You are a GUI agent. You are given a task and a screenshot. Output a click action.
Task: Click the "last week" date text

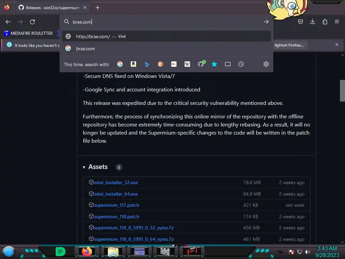pyautogui.click(x=295, y=205)
